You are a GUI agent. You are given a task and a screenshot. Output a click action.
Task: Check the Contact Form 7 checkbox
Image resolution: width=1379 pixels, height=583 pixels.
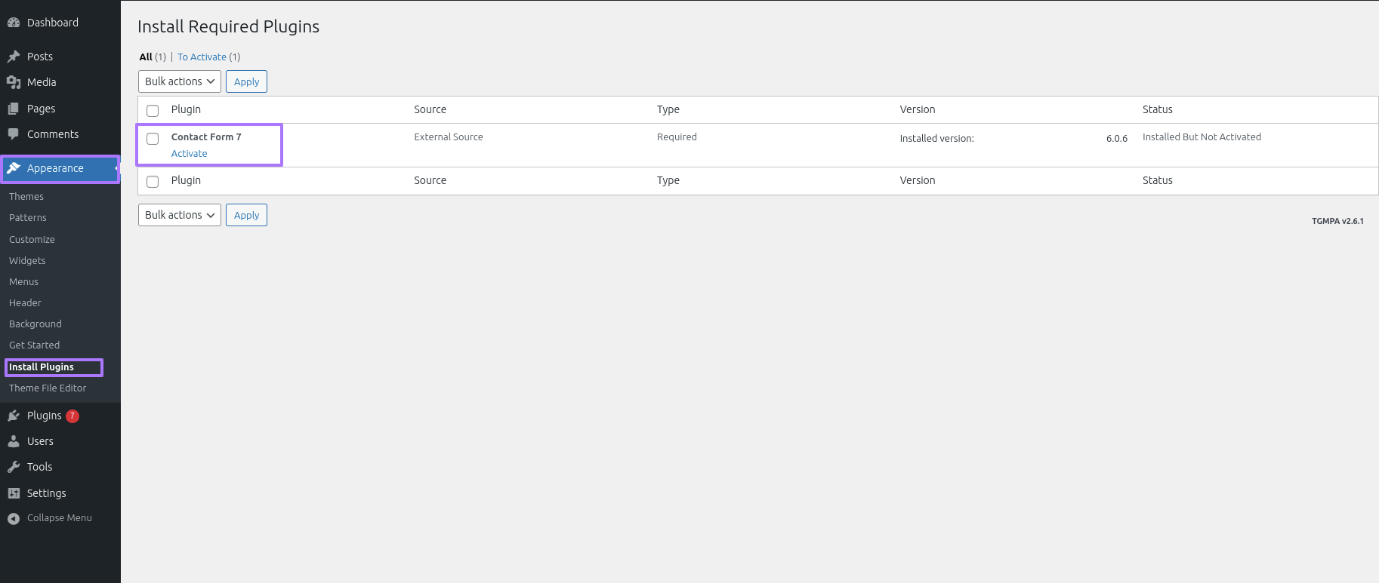pos(153,139)
